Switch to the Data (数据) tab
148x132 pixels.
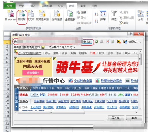[x=72, y=6]
